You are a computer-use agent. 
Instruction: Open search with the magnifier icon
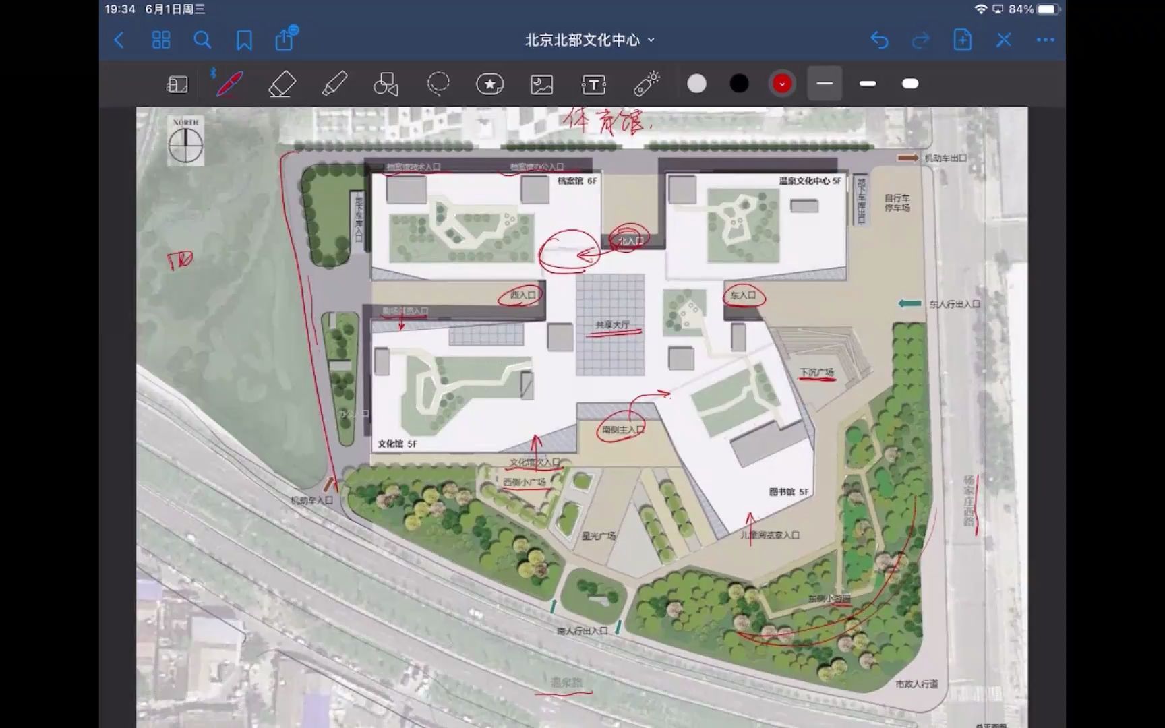(202, 40)
